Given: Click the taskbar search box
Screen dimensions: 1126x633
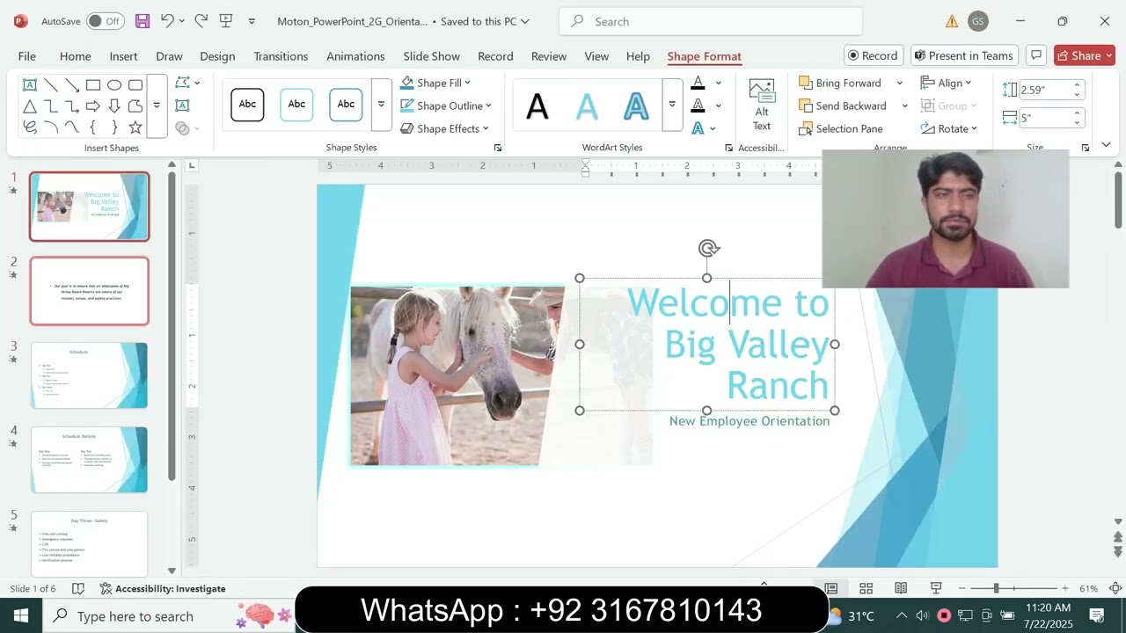Looking at the screenshot, I should pos(169,615).
